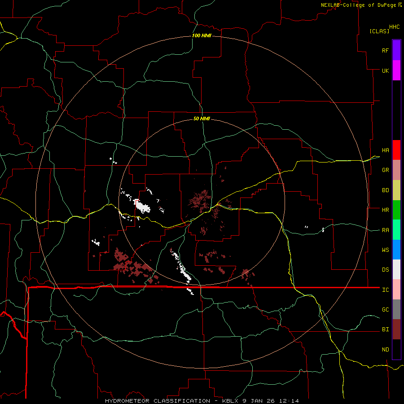Image resolution: width=404 pixels, height=404 pixels.
Task: Click the gray GC legend swatch
Action: [x=396, y=309]
